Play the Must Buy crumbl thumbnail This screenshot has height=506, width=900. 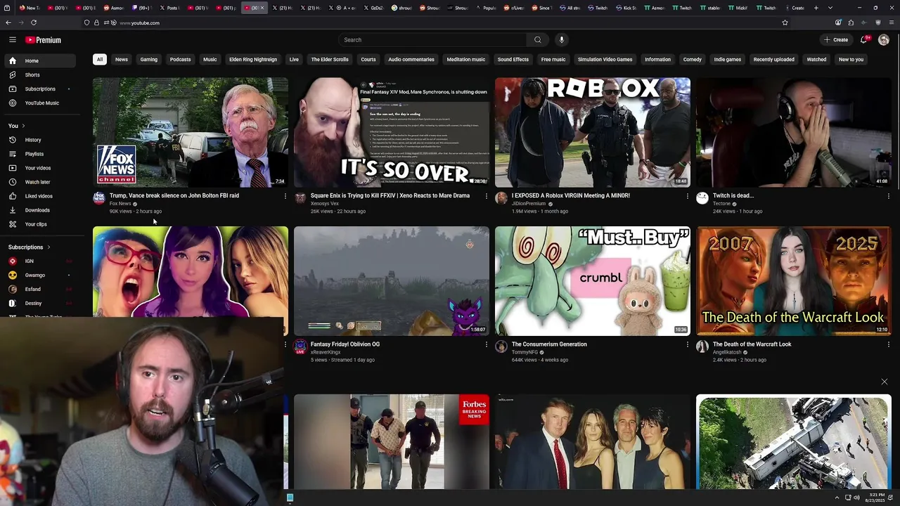tap(593, 280)
